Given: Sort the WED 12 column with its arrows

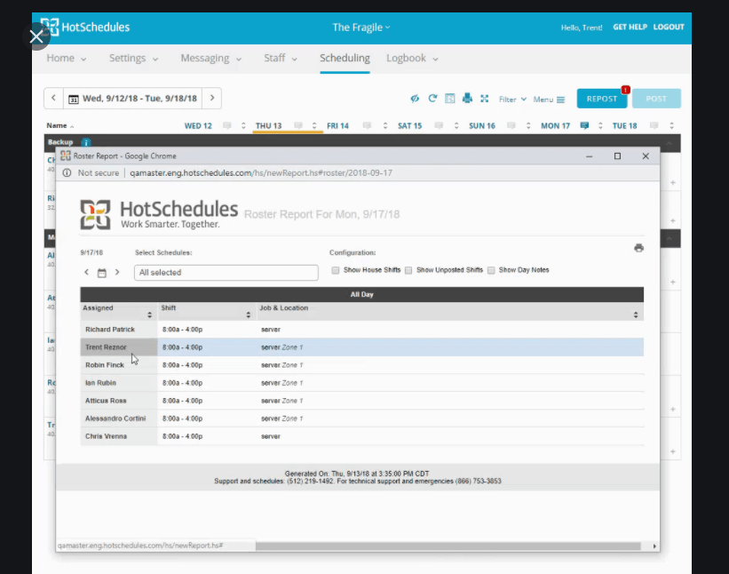Looking at the screenshot, I should coord(243,126).
